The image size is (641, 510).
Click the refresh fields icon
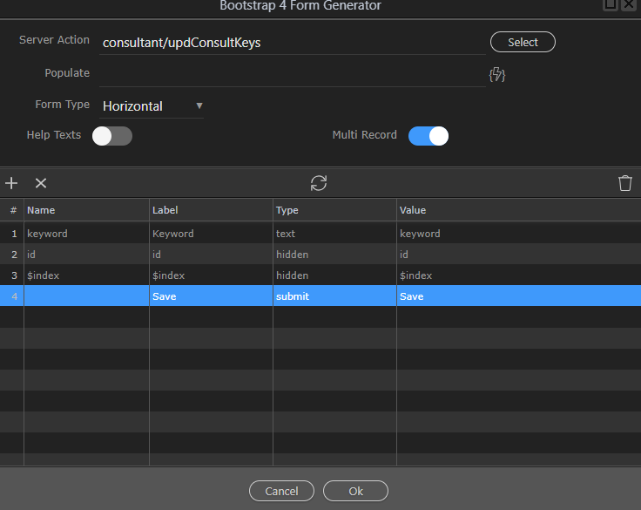click(319, 183)
